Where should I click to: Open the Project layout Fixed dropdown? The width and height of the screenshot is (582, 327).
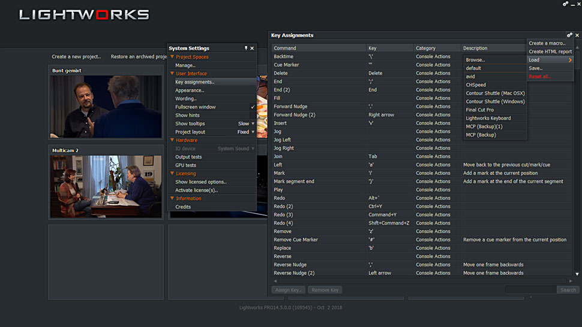pos(246,132)
